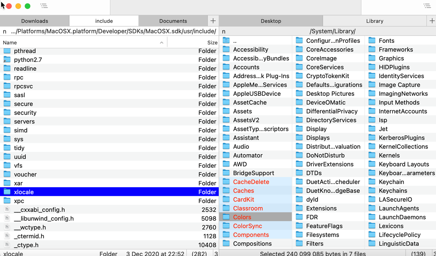The width and height of the screenshot is (436, 256).
Task: Click the Extensions folder icon
Action: click(299, 208)
